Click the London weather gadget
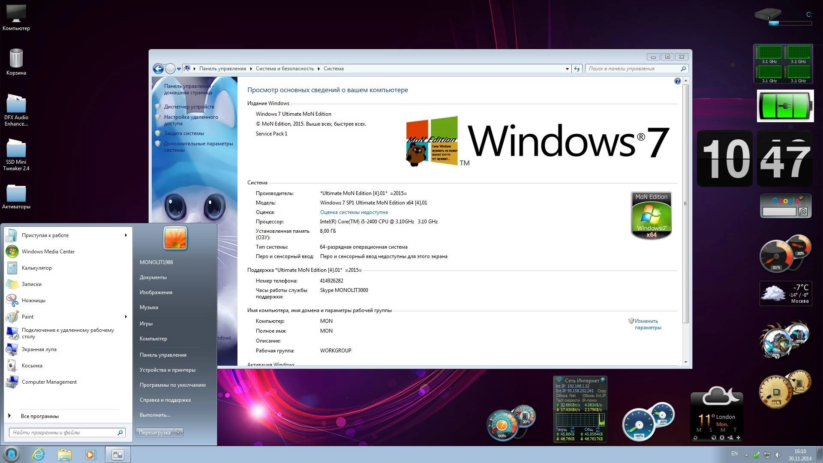Screen dimensions: 823x463 click(x=717, y=414)
